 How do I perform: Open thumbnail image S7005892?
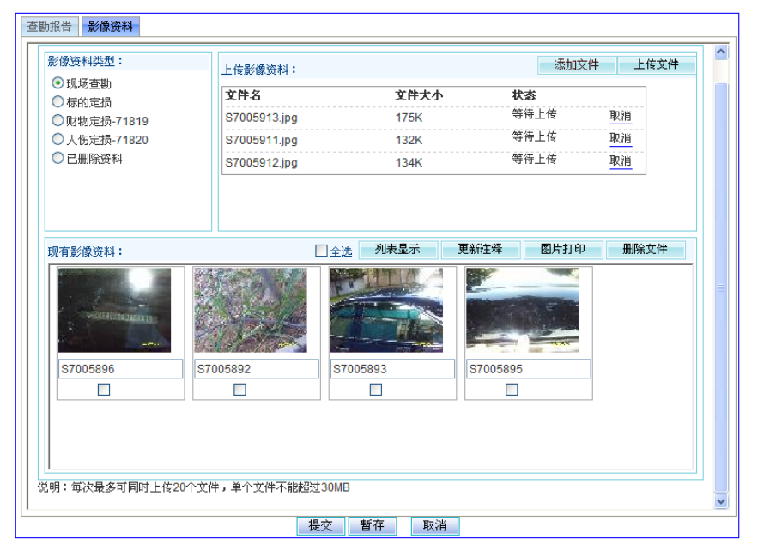tap(251, 310)
